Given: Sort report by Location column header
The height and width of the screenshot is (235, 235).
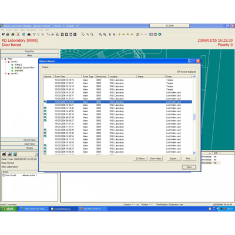Looking at the screenshot, I should coord(123,76).
